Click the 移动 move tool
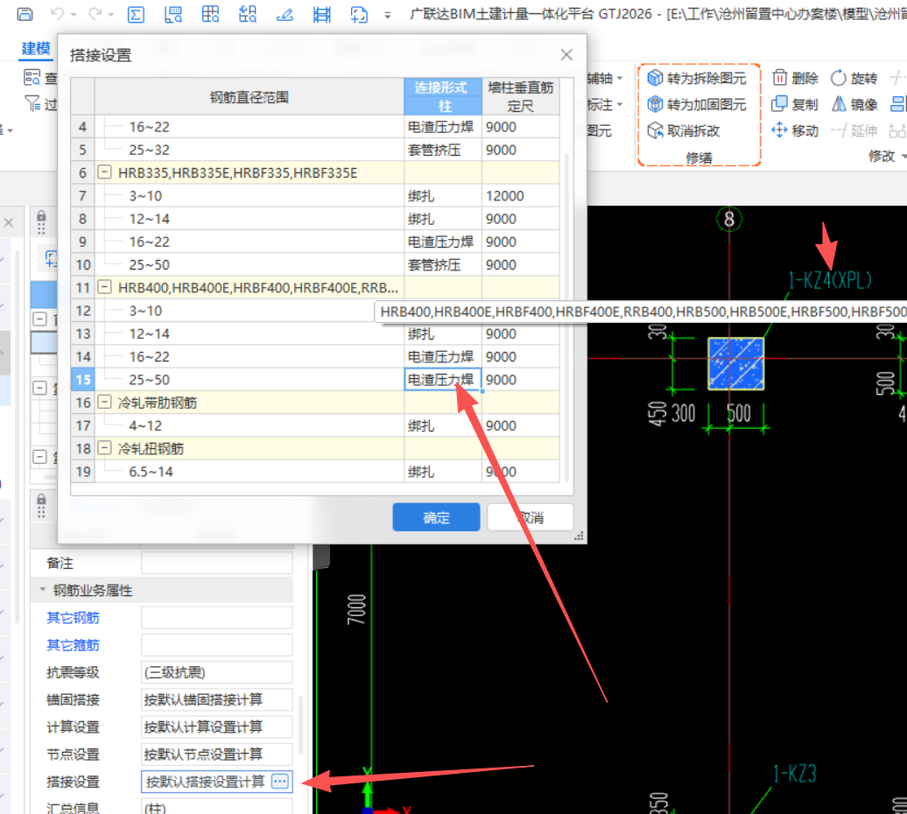 pos(795,130)
